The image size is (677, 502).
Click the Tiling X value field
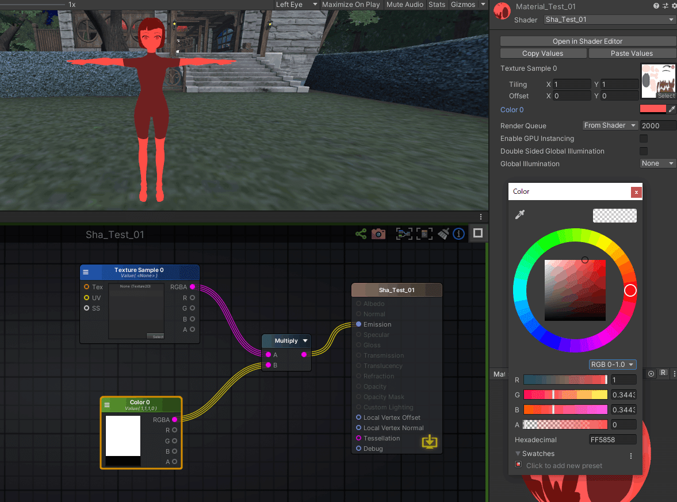(572, 84)
